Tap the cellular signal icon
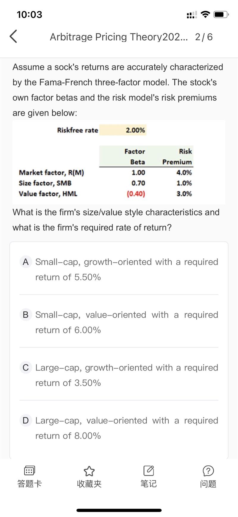The width and height of the screenshot is (238, 517). point(192,15)
